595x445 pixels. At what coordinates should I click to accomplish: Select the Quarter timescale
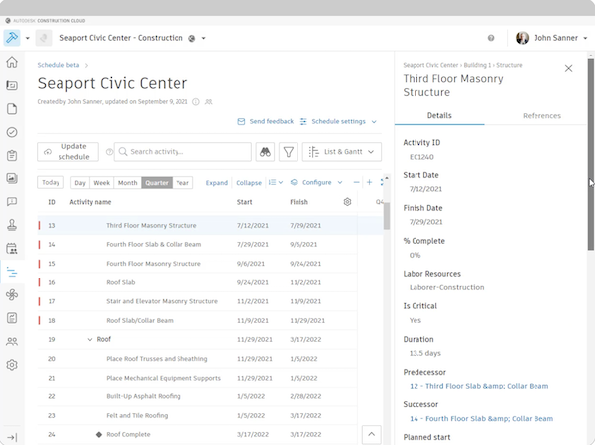coord(157,183)
